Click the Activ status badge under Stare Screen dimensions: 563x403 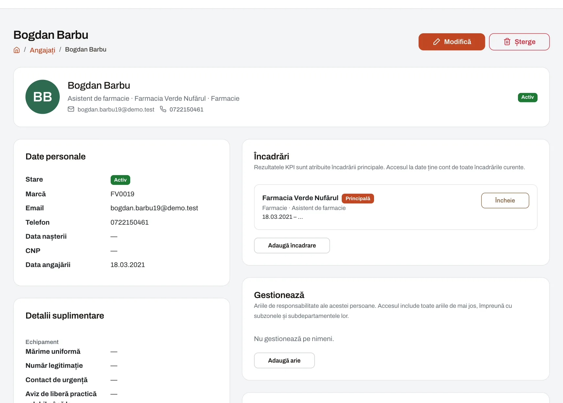(120, 180)
